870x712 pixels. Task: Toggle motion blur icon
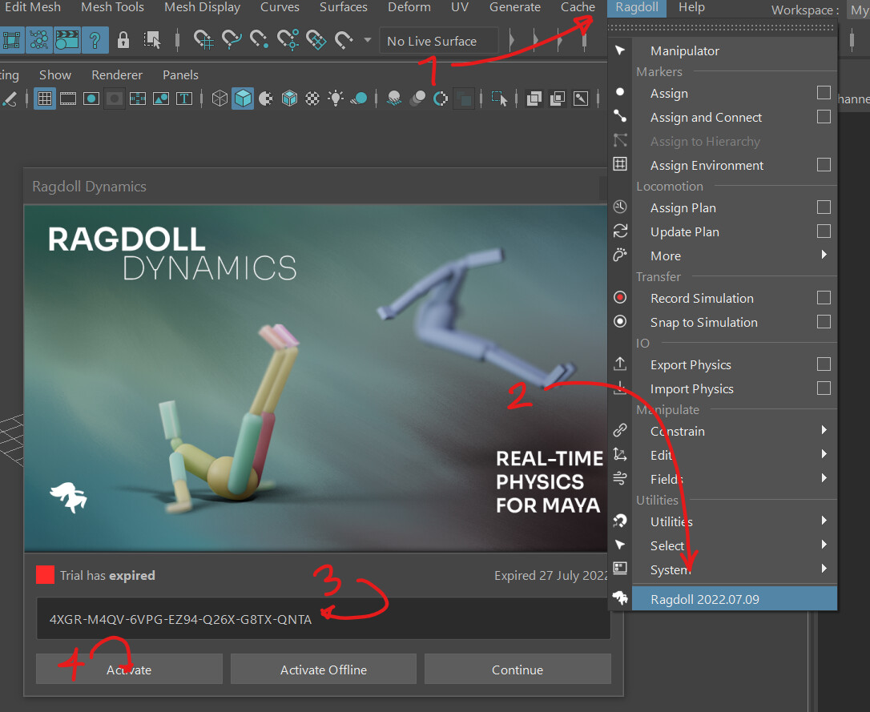(x=417, y=99)
